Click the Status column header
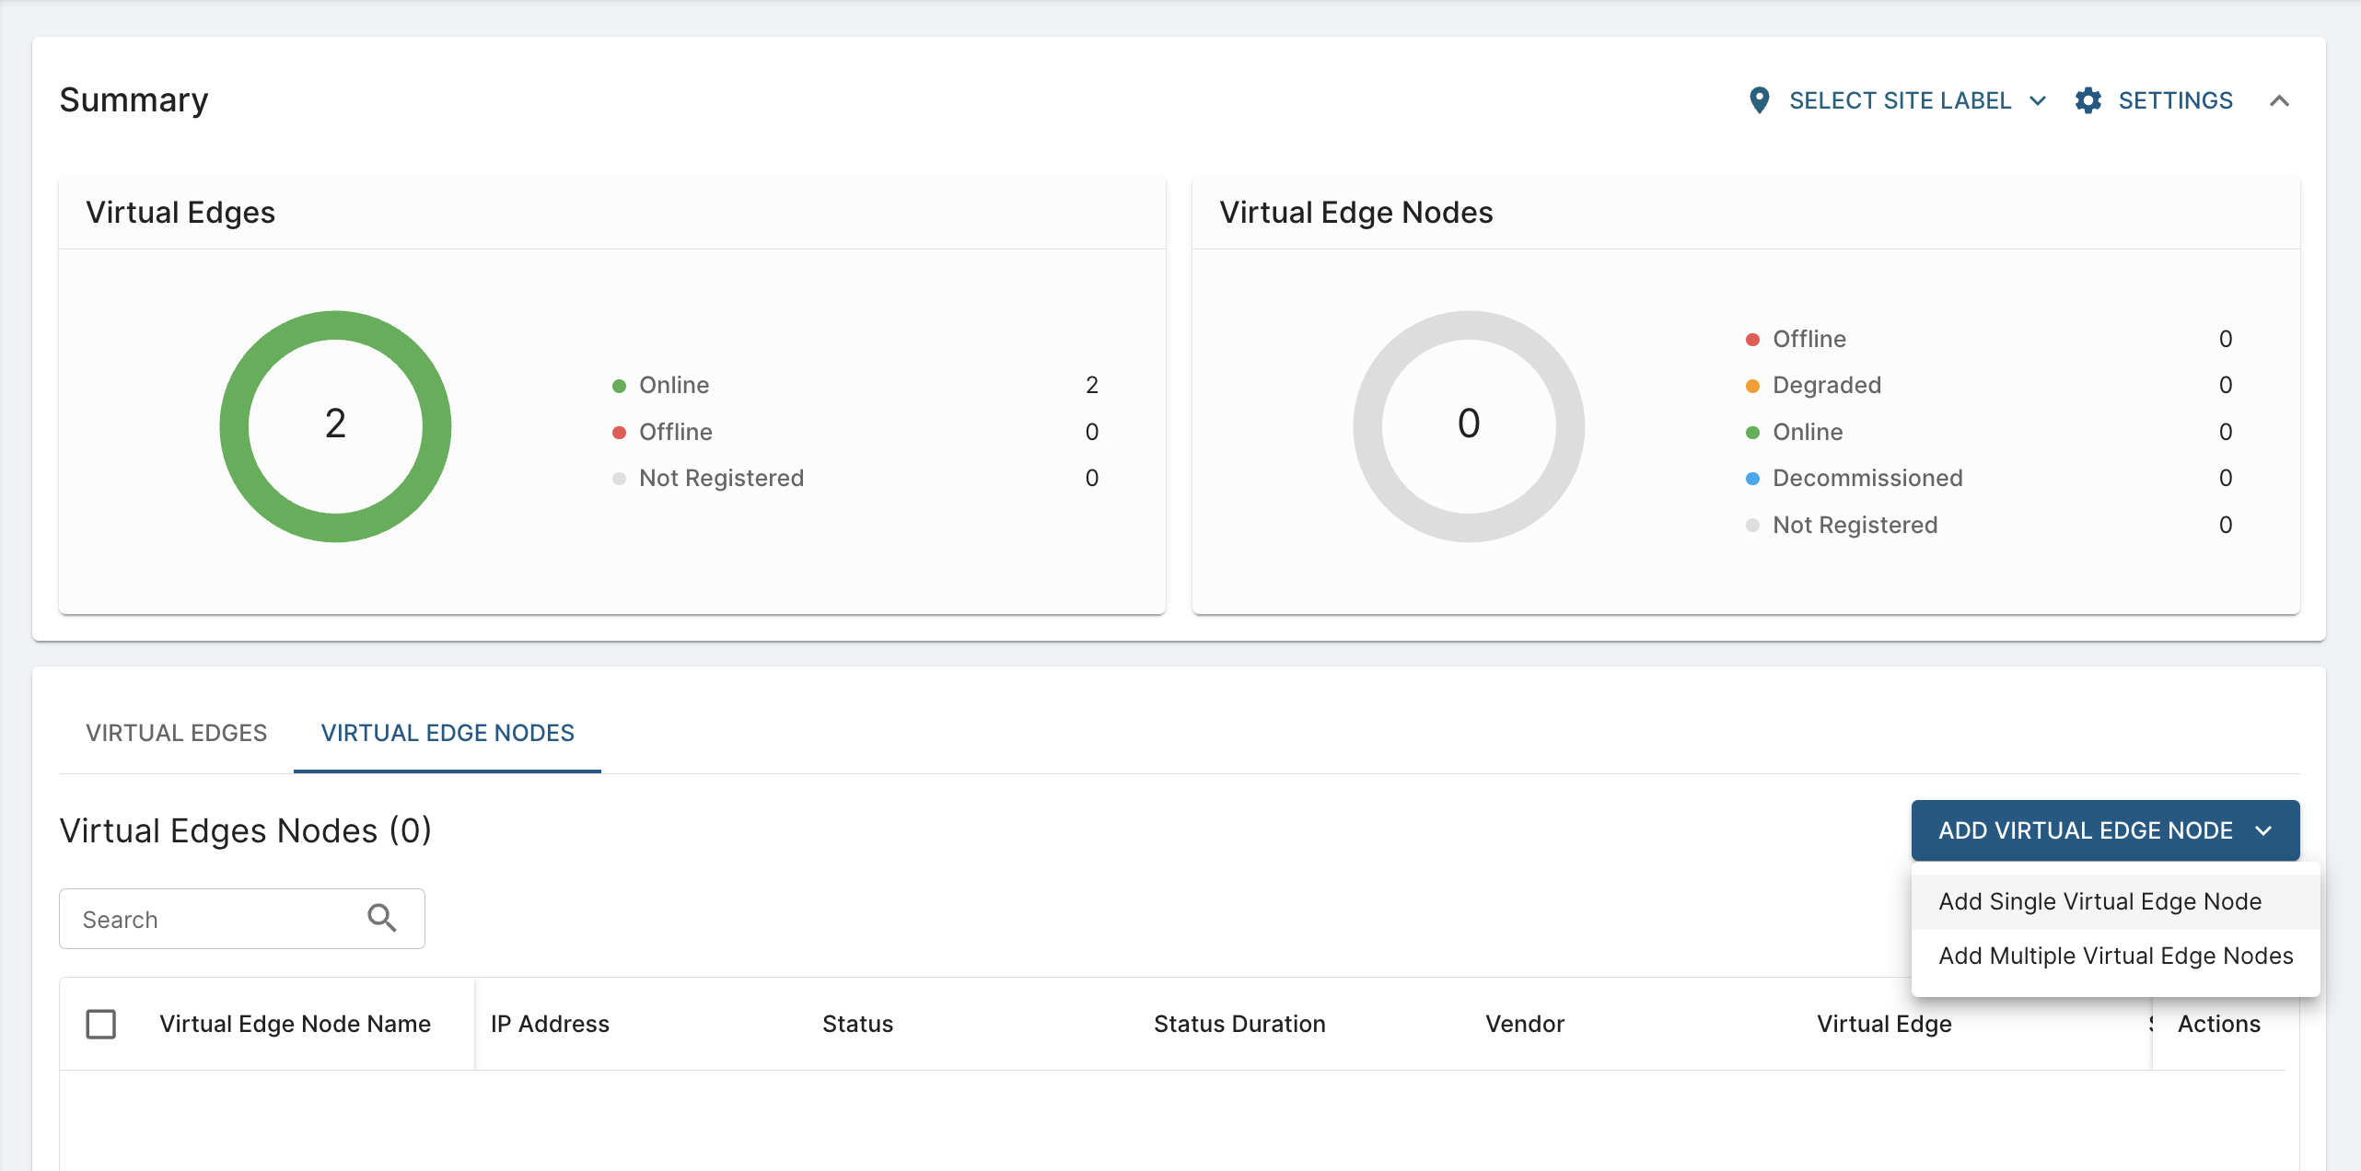Screen dimensions: 2361x1171 tap(857, 1024)
